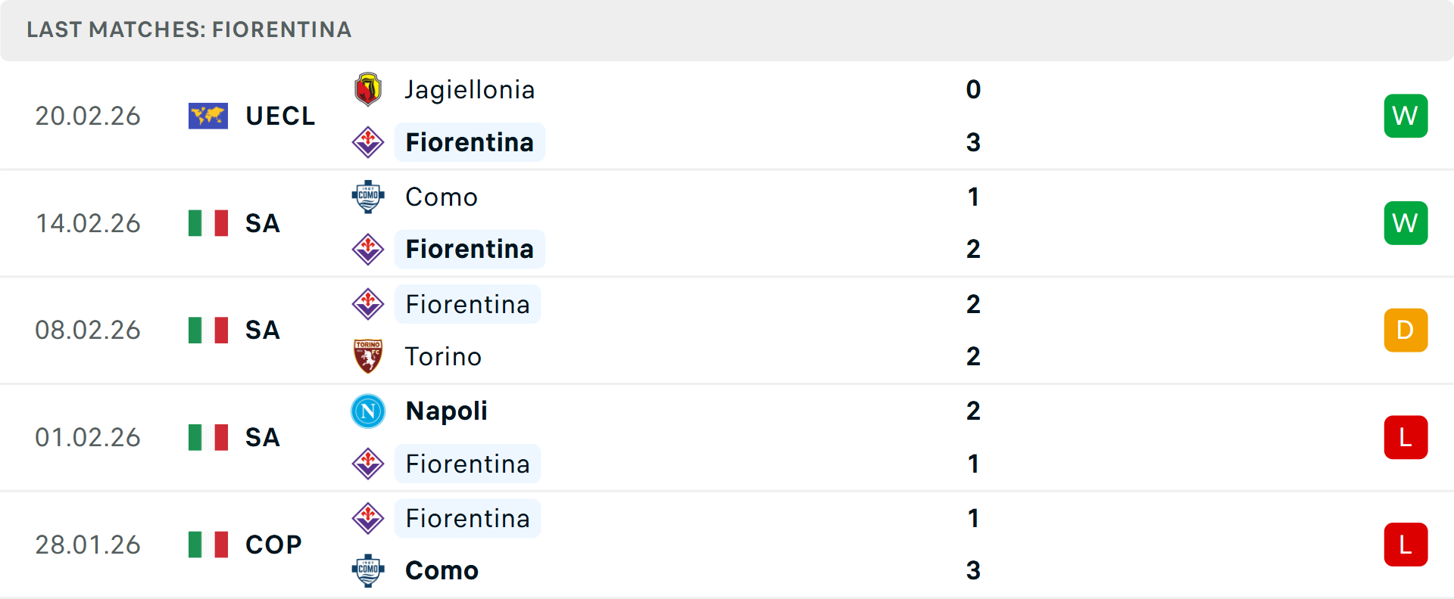Click the yellow D badge for the Torino draw

[x=1406, y=330]
